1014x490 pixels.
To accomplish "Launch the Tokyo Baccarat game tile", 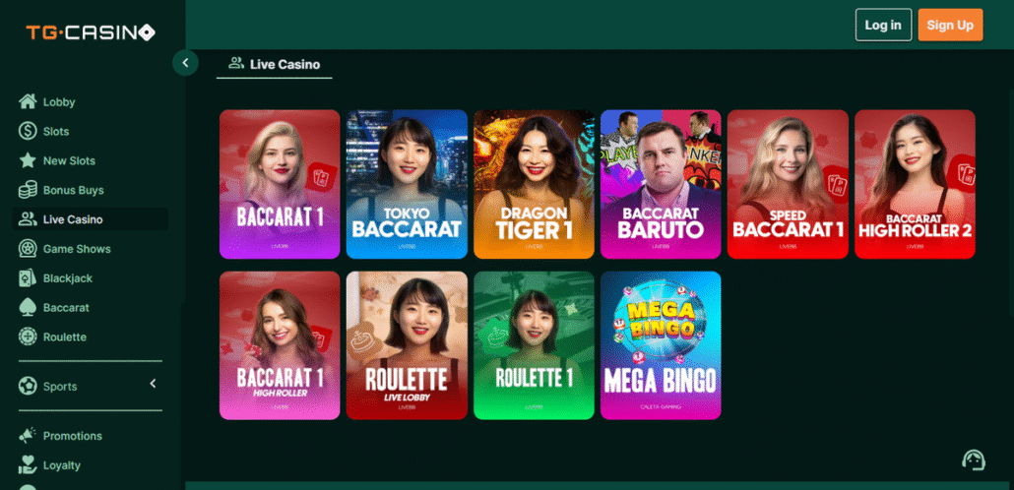I will 407,184.
